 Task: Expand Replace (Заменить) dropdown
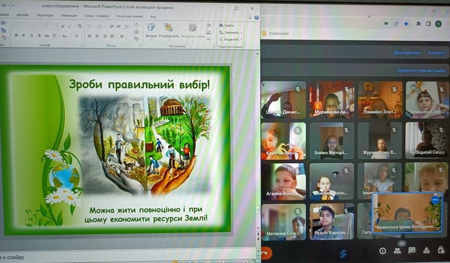tap(241, 32)
